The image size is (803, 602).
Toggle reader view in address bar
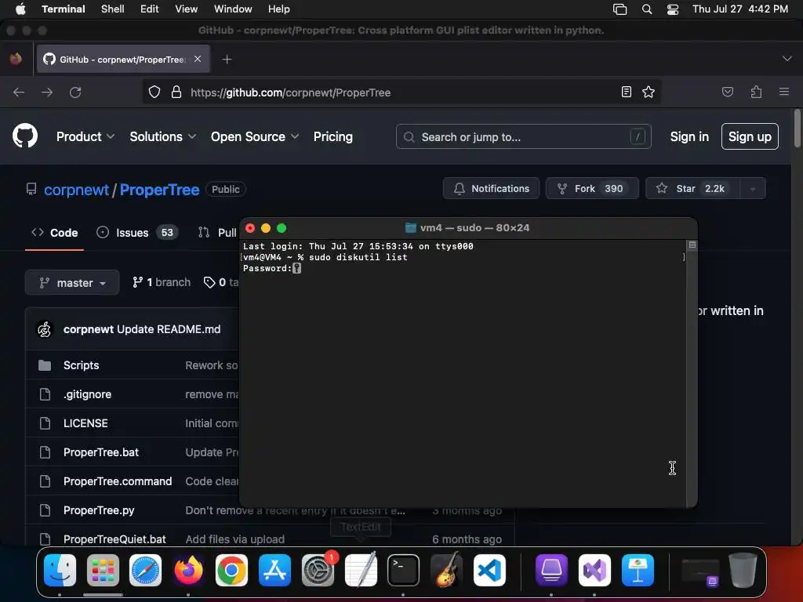[626, 92]
